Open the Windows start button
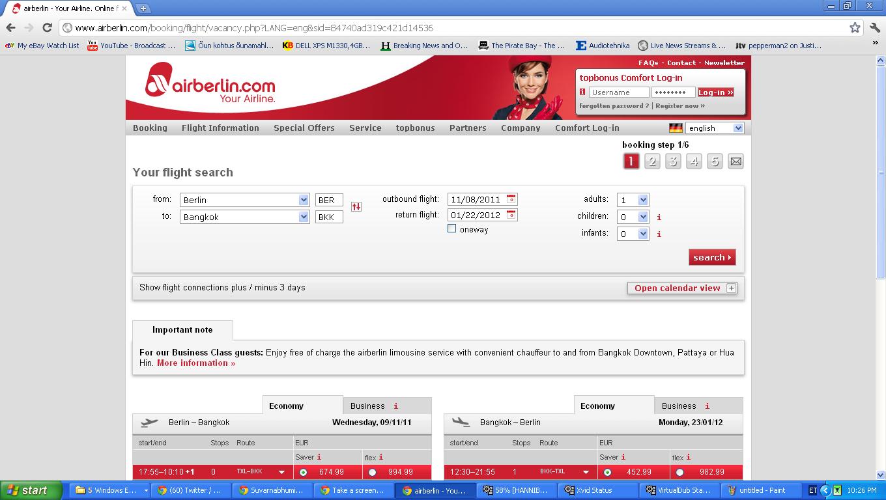Screen dimensions: 886x500 pos(31,490)
